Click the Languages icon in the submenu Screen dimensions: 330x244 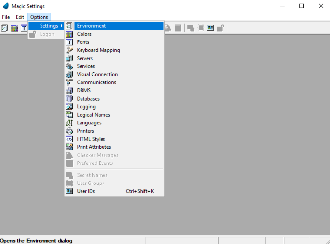(69, 122)
